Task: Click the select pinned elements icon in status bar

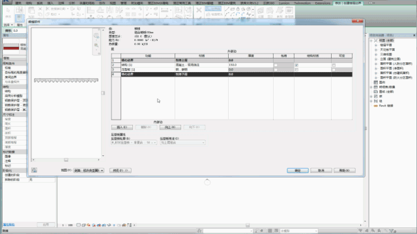Action: coord(373,231)
